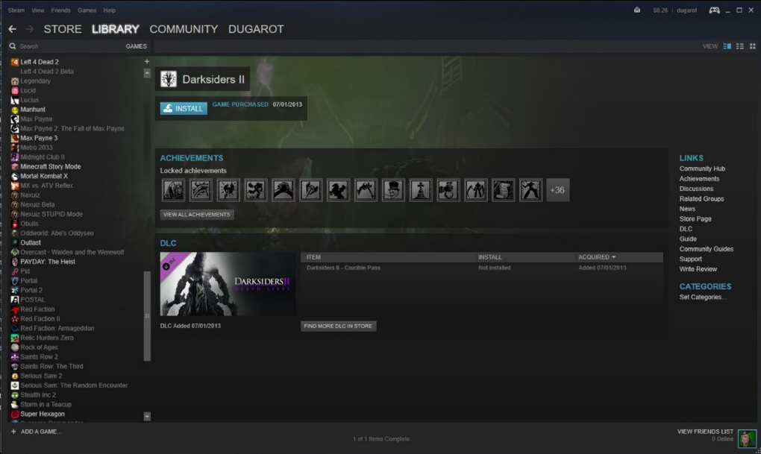Select Saints Row: The Third in list

point(51,366)
